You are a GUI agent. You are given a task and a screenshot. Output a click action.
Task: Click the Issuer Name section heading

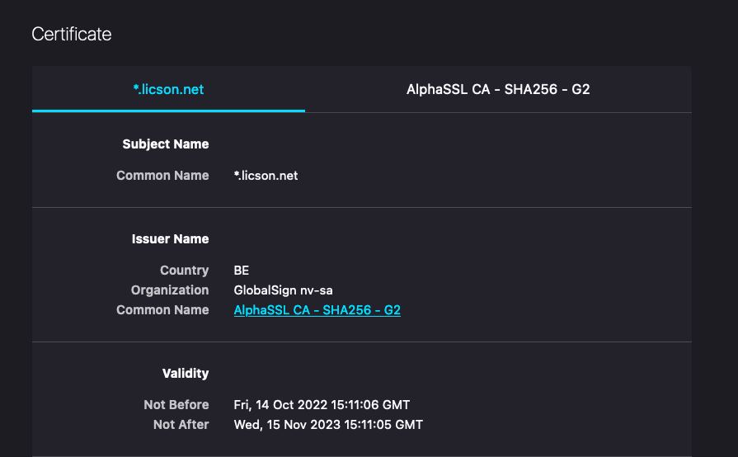pos(170,239)
